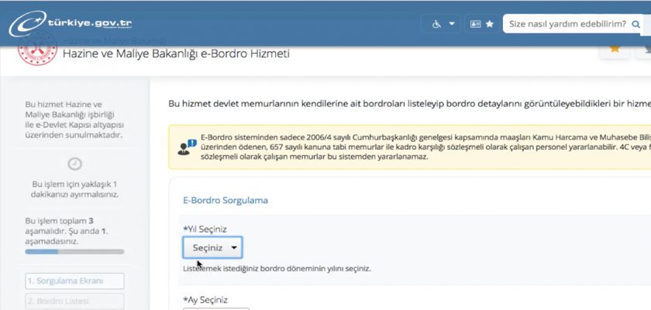
Task: Open the Yıl Seçiniz dropdown
Action: [x=212, y=247]
